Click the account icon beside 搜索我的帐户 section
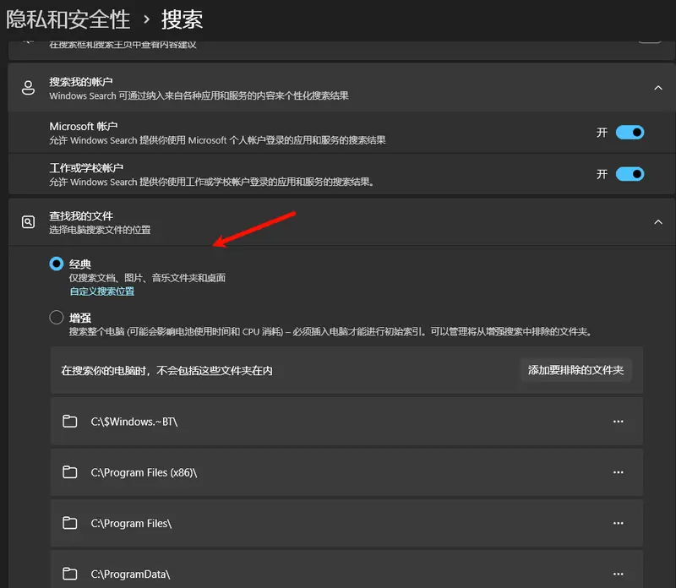The height and width of the screenshot is (588, 676). point(28,87)
